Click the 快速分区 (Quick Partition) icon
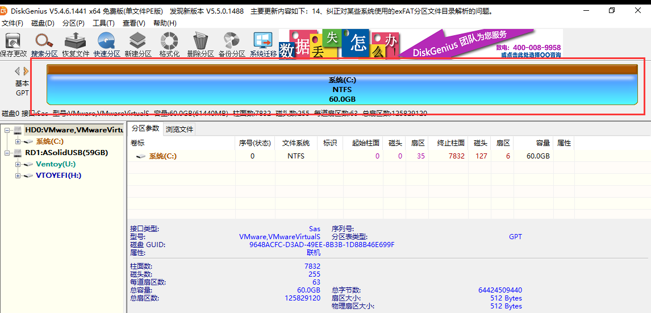 coord(107,44)
